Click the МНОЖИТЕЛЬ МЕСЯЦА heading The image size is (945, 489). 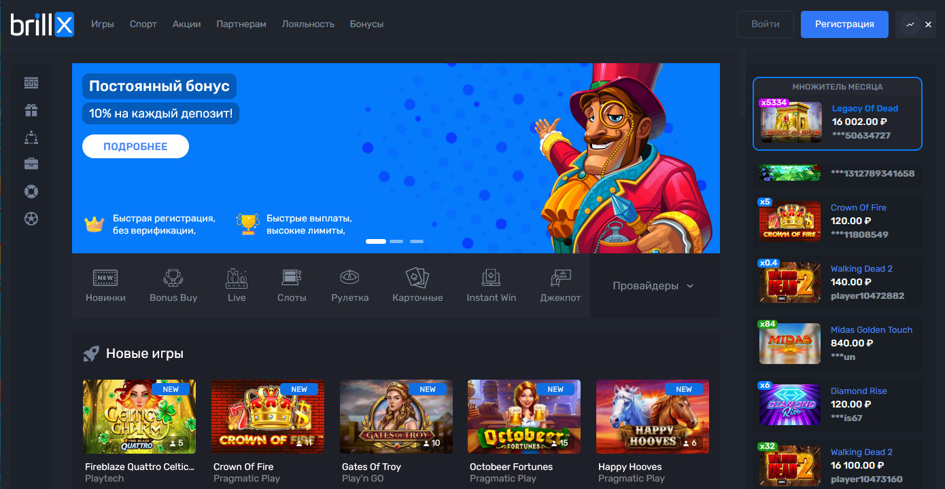pos(838,87)
